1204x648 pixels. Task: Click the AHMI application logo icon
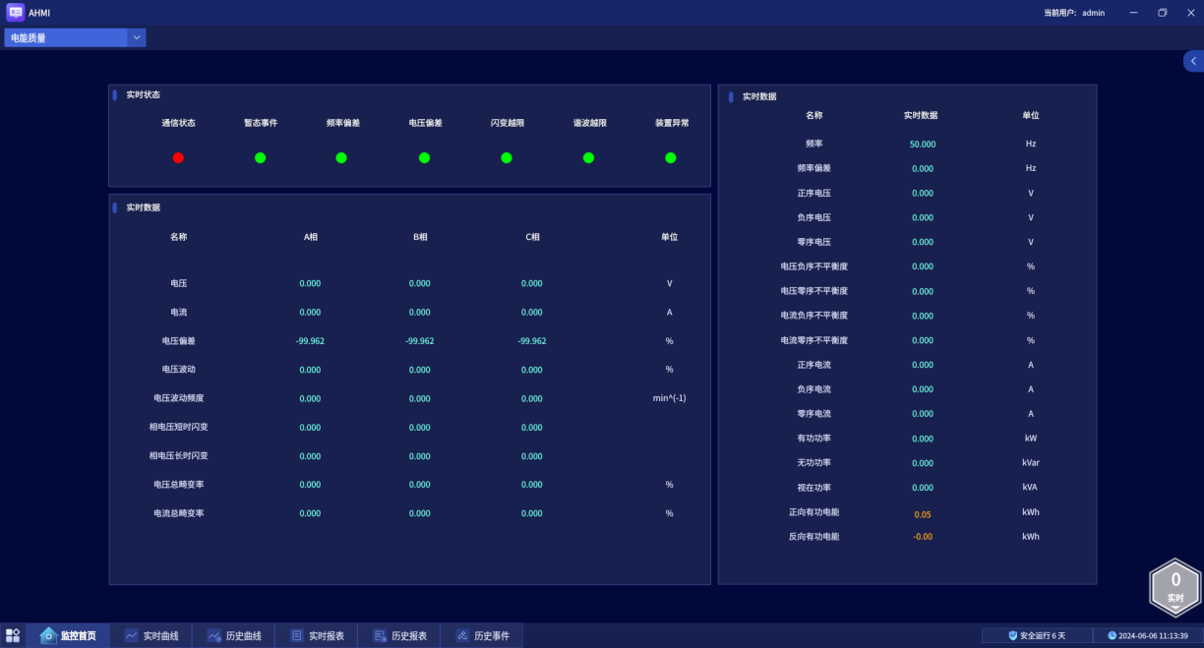point(16,13)
